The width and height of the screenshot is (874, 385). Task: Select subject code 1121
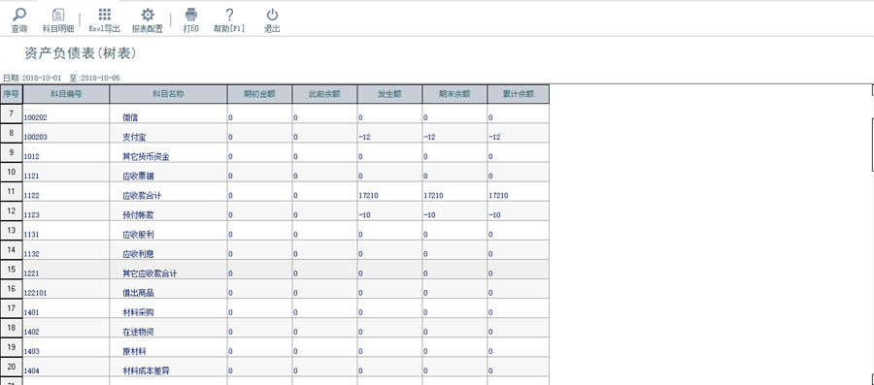point(32,176)
